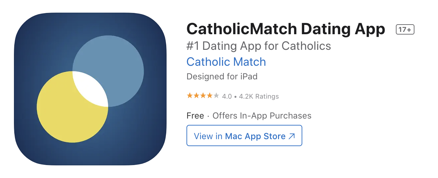This screenshot has height=178, width=438.
Task: Click the 4.2K Ratings text
Action: (x=258, y=97)
